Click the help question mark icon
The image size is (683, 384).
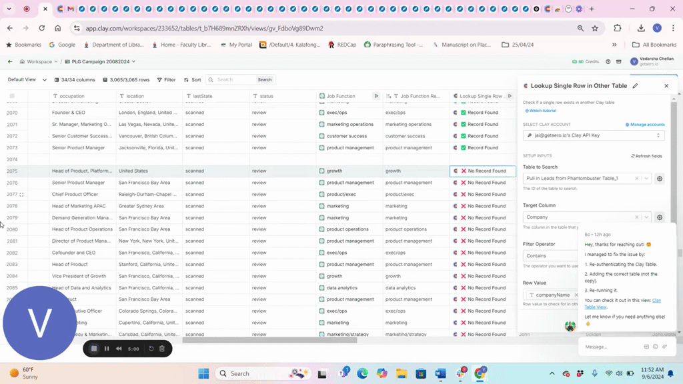608,61
